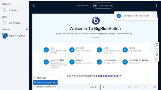Open the bigbluebutton.org link
This screenshot has height=90, width=161.
click(109, 76)
